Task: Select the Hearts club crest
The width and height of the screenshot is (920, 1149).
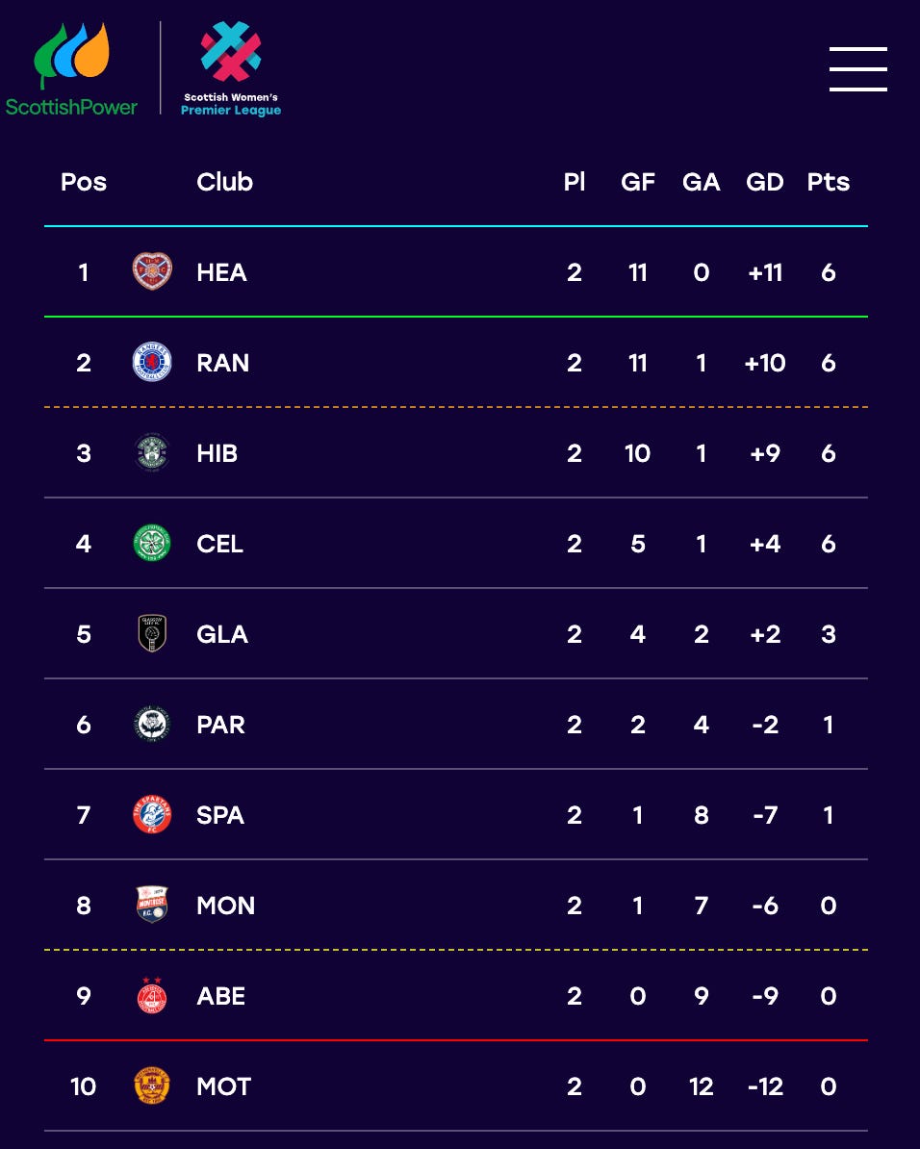Action: (x=152, y=272)
